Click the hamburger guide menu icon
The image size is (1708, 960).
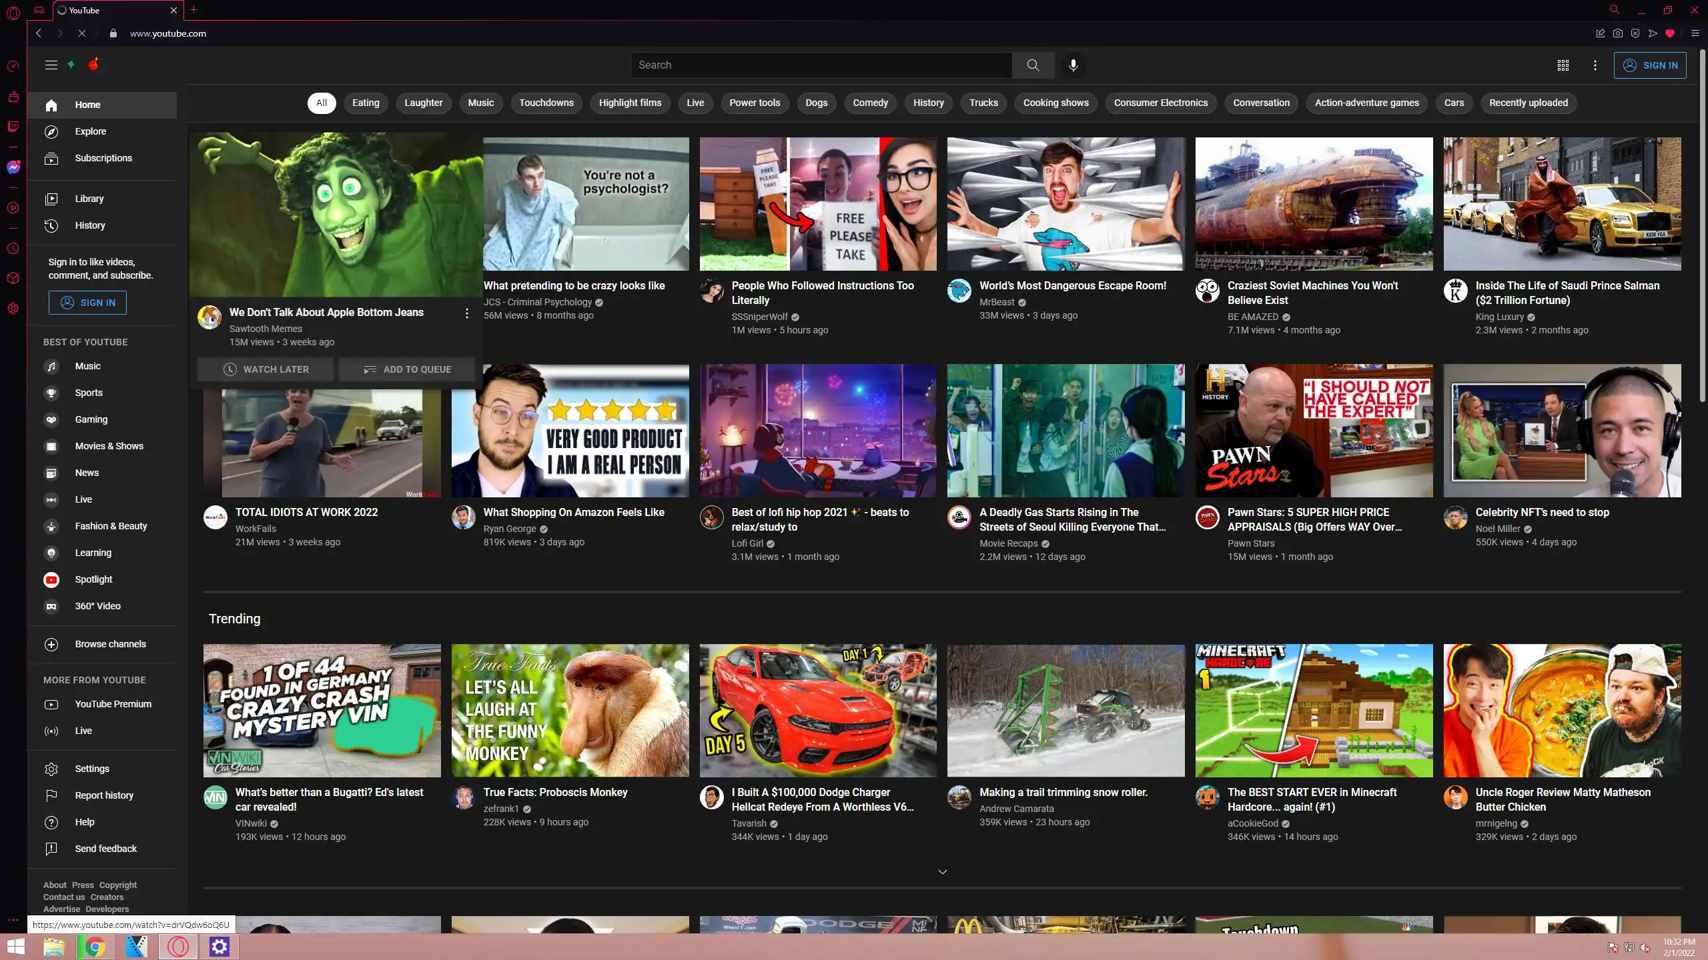click(x=51, y=65)
